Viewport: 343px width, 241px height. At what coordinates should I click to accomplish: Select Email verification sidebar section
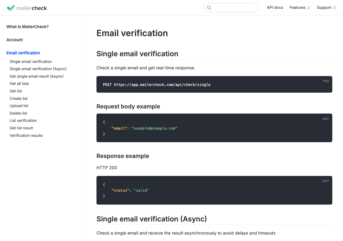[23, 53]
